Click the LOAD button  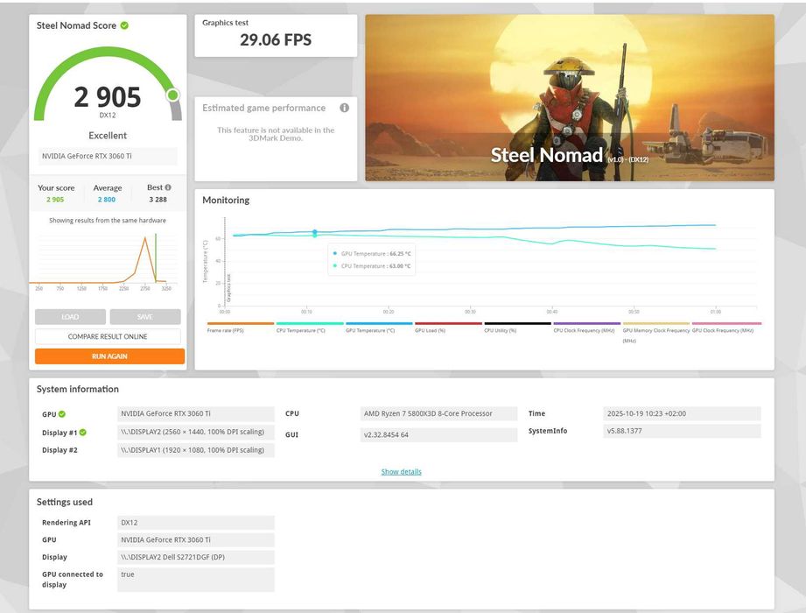70,317
